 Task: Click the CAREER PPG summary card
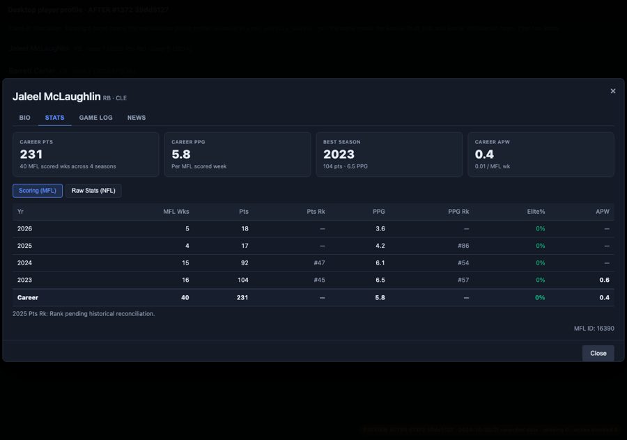(x=238, y=155)
